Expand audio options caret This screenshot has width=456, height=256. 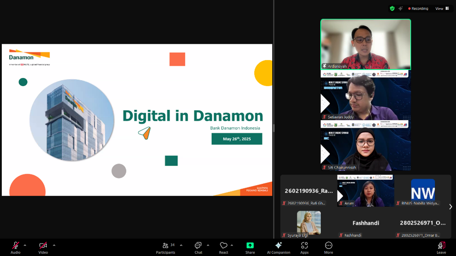25,245
